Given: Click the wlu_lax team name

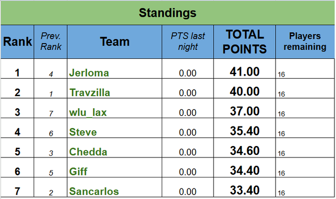Looking at the screenshot, I should 88,112.
